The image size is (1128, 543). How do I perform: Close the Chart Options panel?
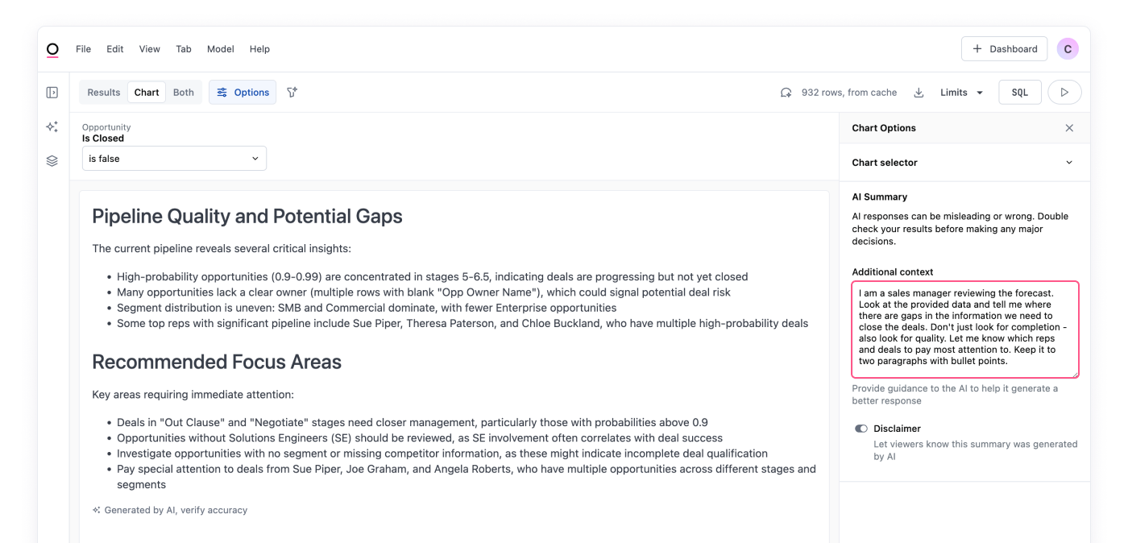[1069, 128]
